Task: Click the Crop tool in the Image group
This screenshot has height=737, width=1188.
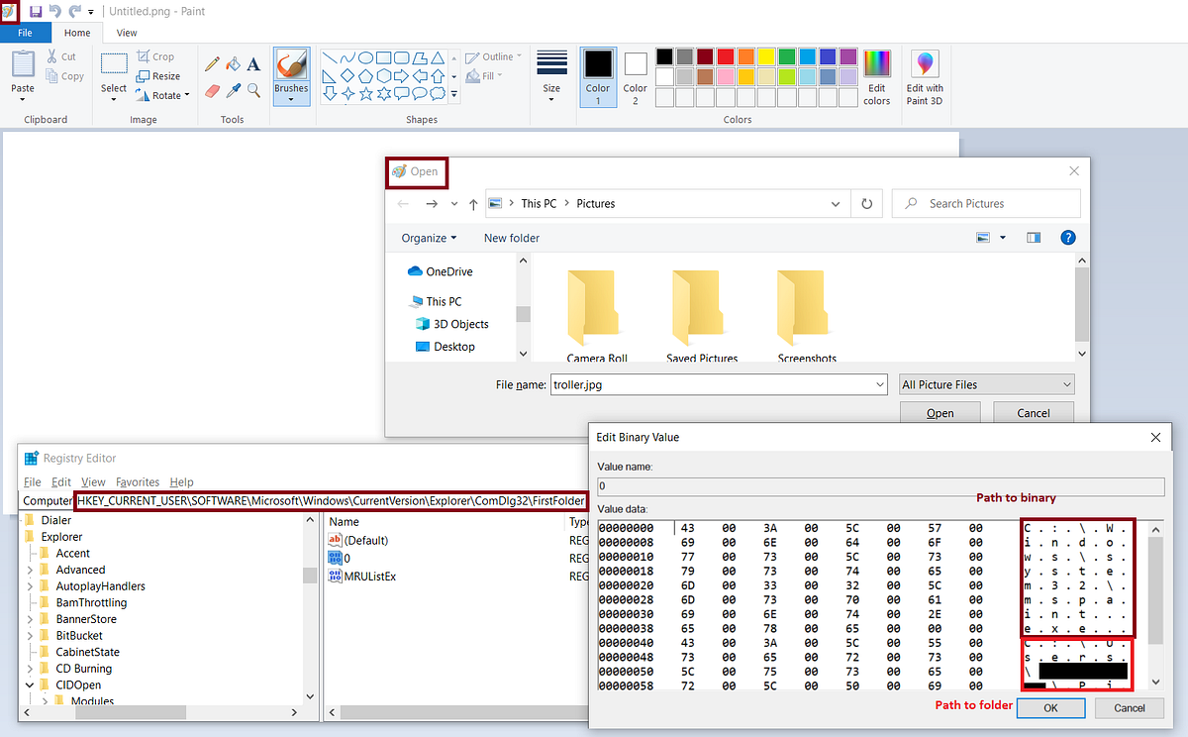Action: (159, 56)
